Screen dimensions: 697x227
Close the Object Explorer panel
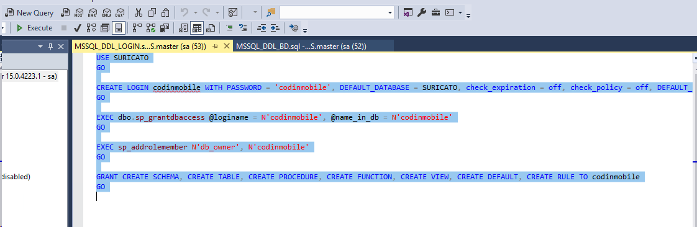61,46
